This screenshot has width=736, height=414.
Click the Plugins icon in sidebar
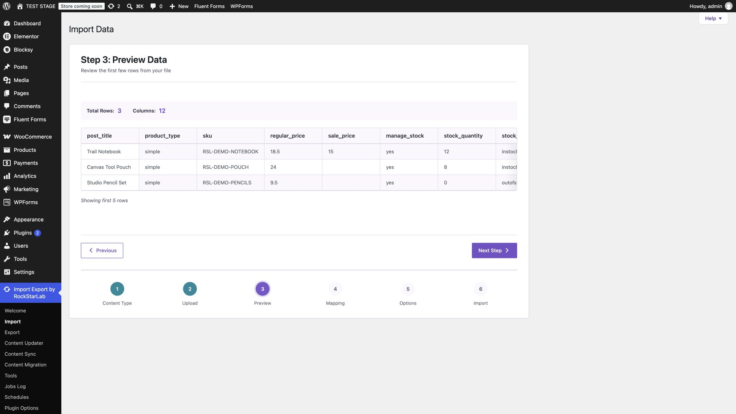[x=7, y=233]
